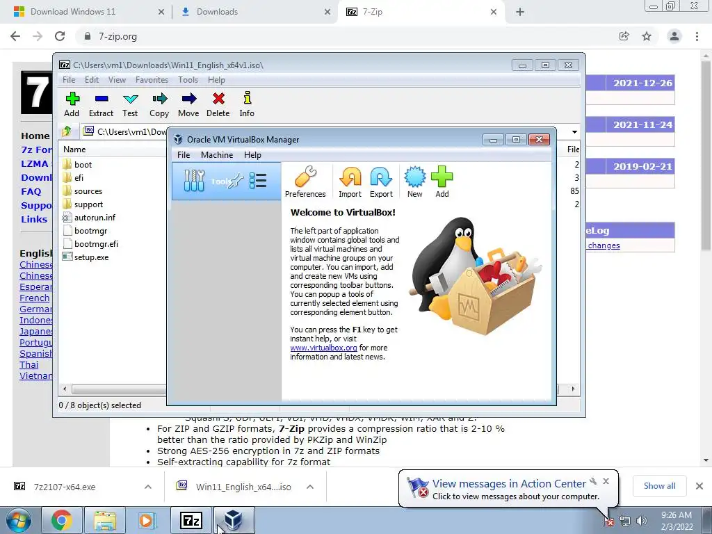Click the Delete button in 7-Zip toolbar
712x534 pixels.
click(218, 104)
